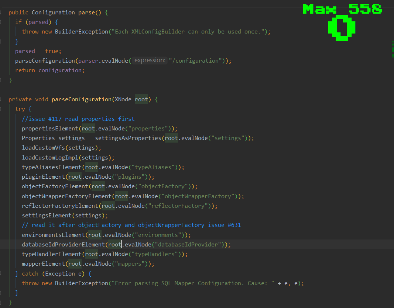Screen dimensions: 394x308
Task: Click the typeHandlerElement method call
Action: [52, 254]
